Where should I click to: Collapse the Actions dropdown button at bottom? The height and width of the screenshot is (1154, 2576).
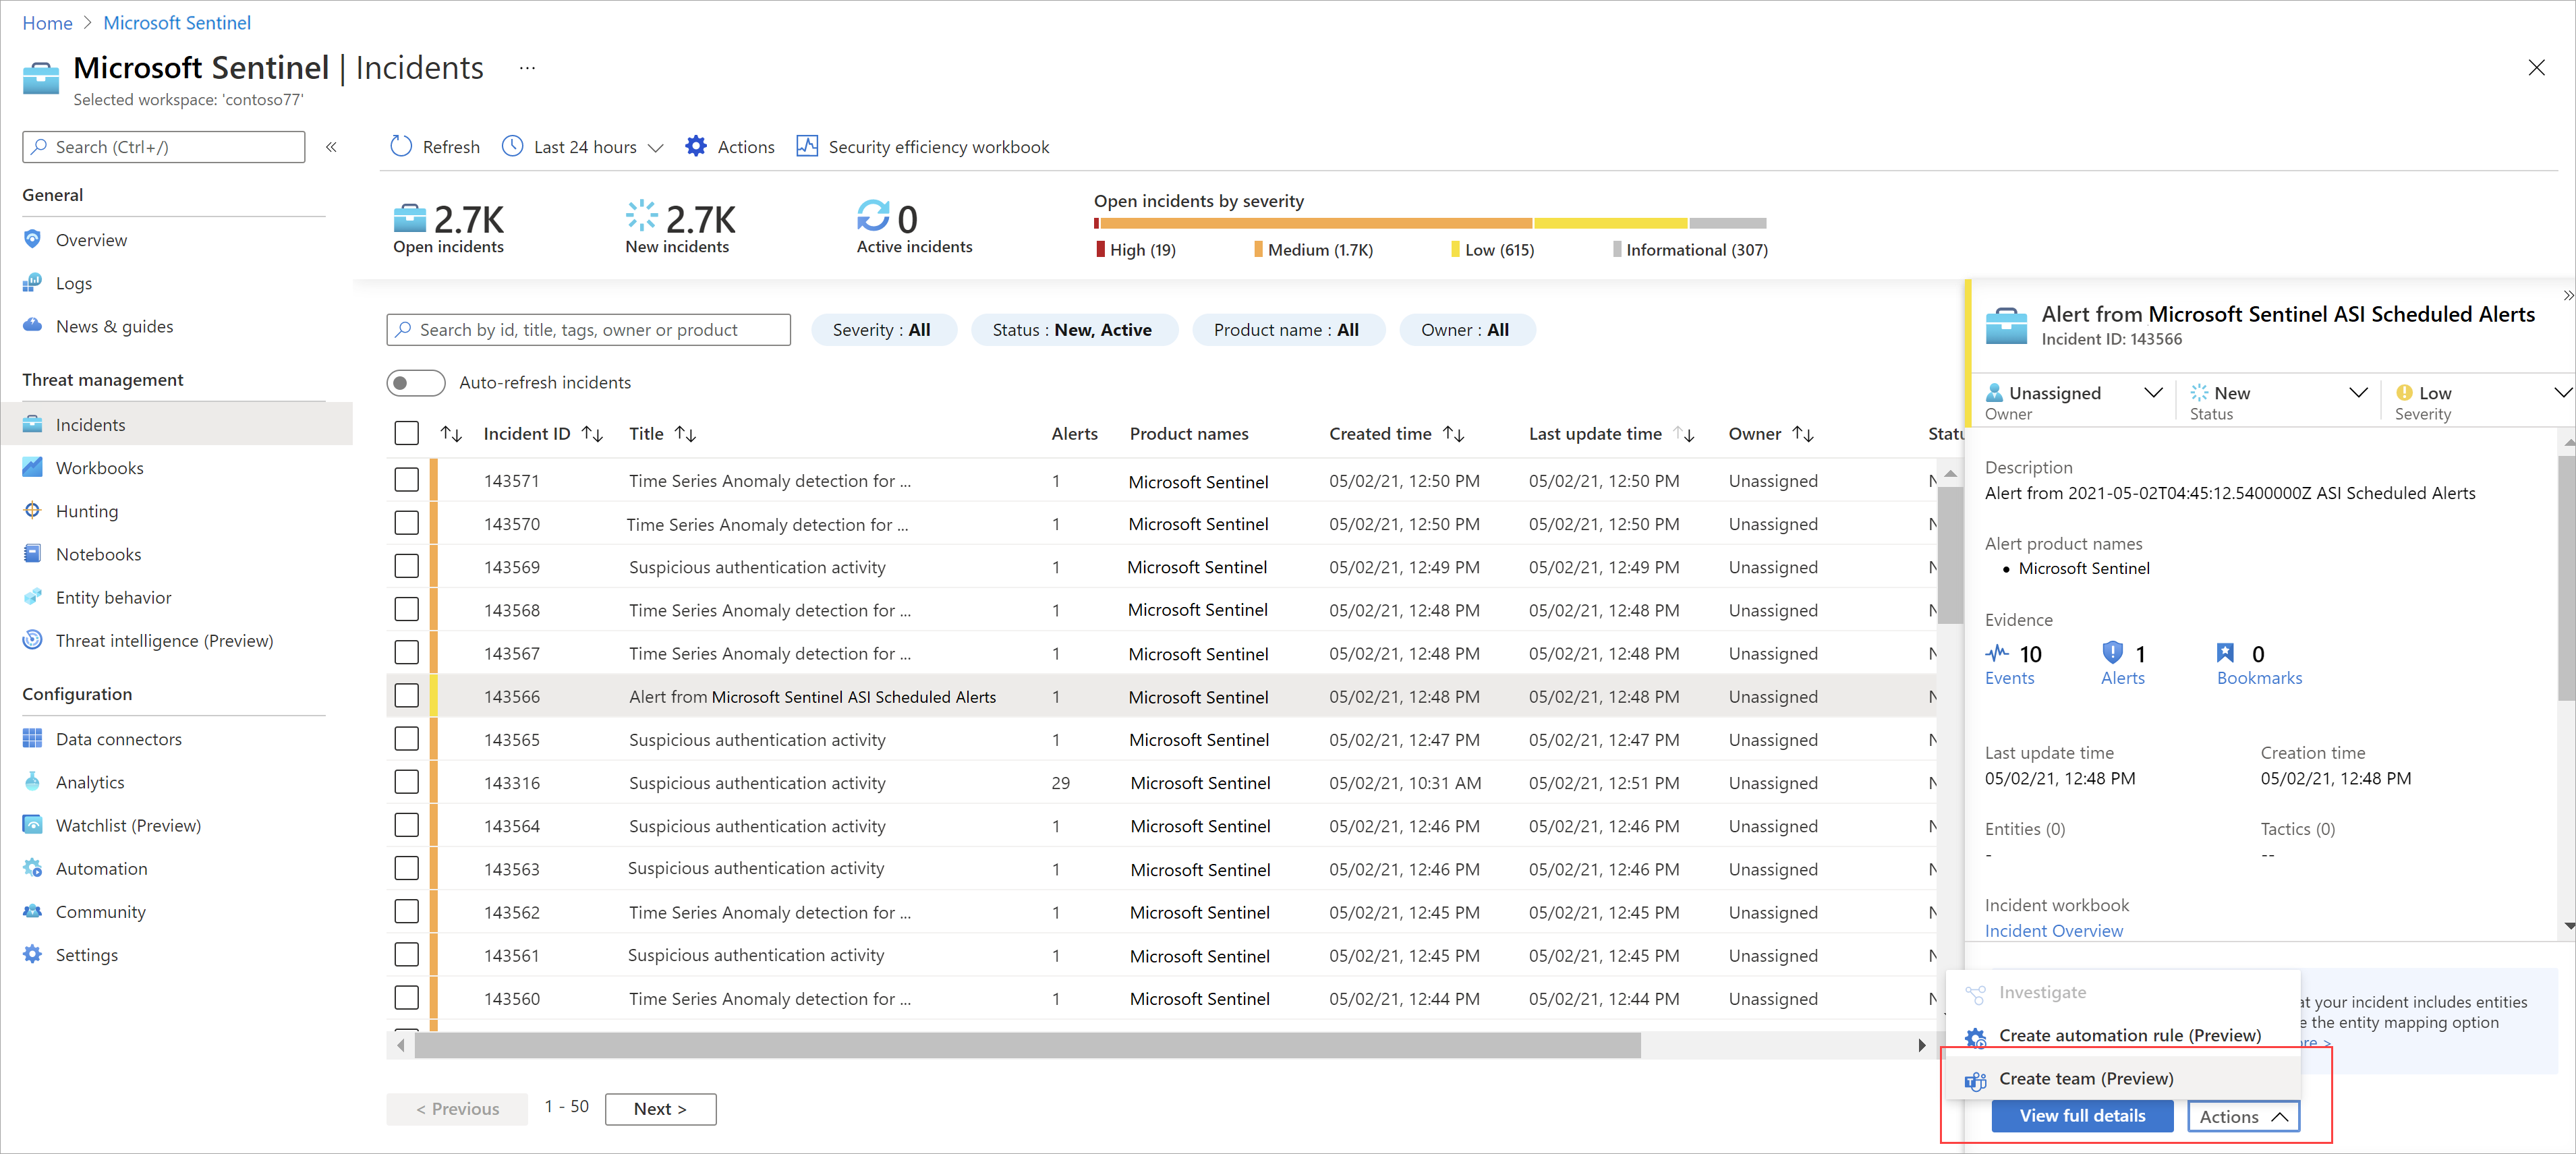tap(2243, 1116)
